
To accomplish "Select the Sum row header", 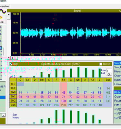I will 13,105.
